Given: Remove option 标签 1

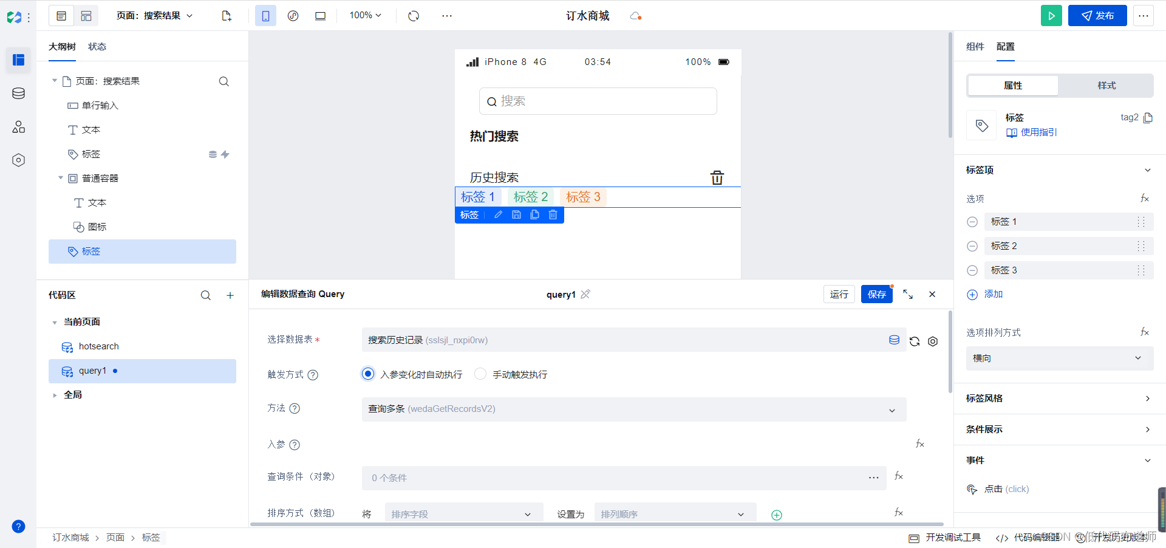Looking at the screenshot, I should (972, 222).
